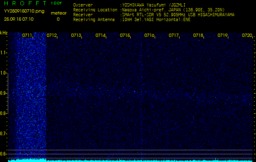Image resolution: width=256 pixels, height=162 pixels.
Task: Click the 0.9 kHz axis label
Action: [3, 93]
